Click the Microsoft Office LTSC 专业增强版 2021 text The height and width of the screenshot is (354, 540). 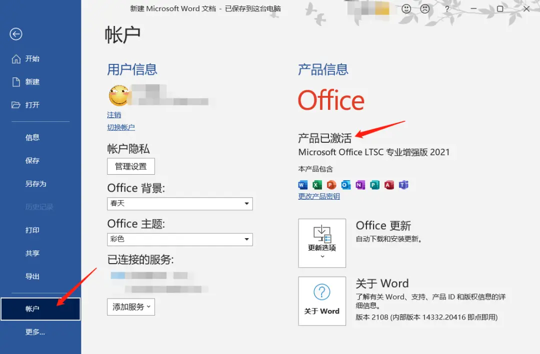coord(374,152)
